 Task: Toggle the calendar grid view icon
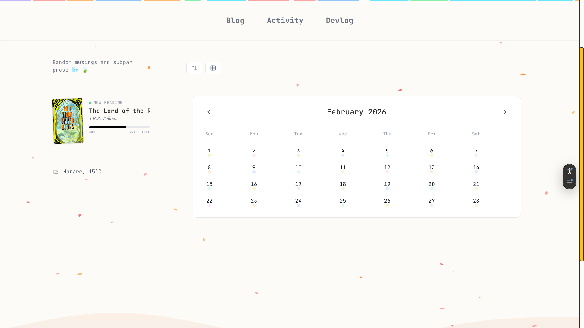tap(213, 68)
